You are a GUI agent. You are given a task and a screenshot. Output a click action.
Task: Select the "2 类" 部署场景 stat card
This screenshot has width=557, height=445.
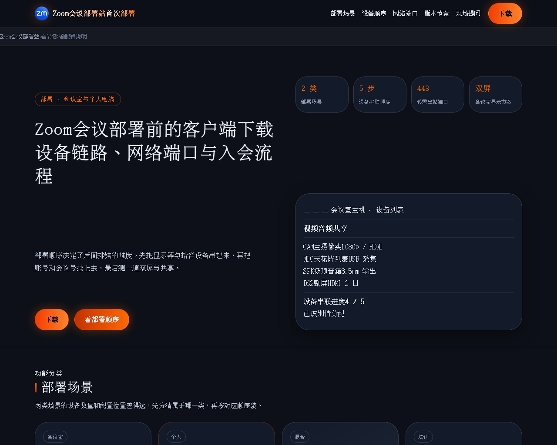point(322,95)
